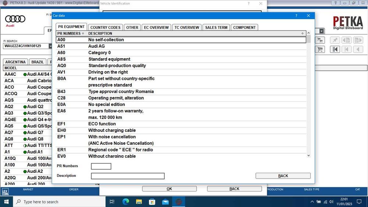The height and width of the screenshot is (207, 368).
Task: Click the pushpin icon in PETKA toolbar
Action: point(335,40)
